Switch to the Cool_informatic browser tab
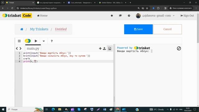 pos(81,2)
